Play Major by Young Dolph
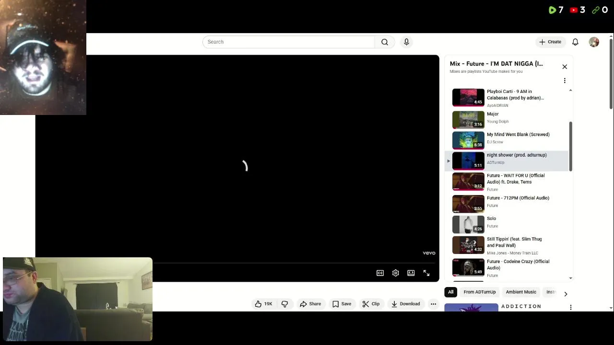The height and width of the screenshot is (345, 614). pos(507,119)
